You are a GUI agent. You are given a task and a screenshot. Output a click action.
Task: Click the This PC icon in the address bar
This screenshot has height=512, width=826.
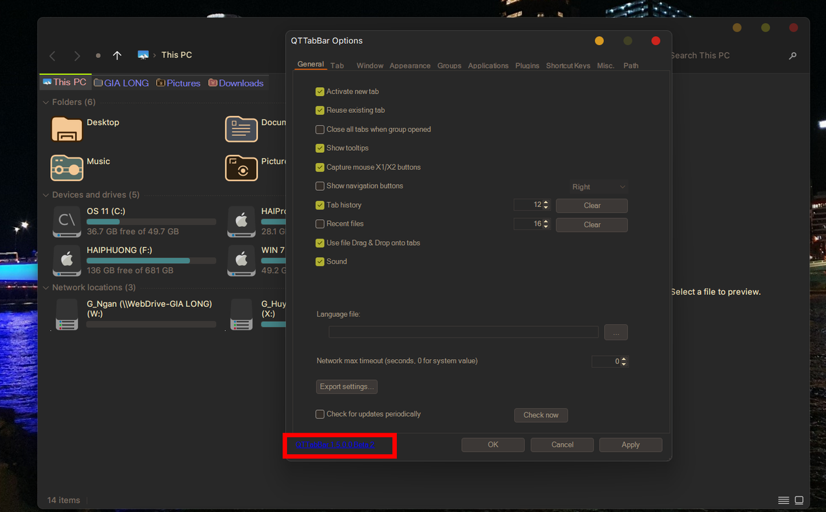click(x=143, y=54)
